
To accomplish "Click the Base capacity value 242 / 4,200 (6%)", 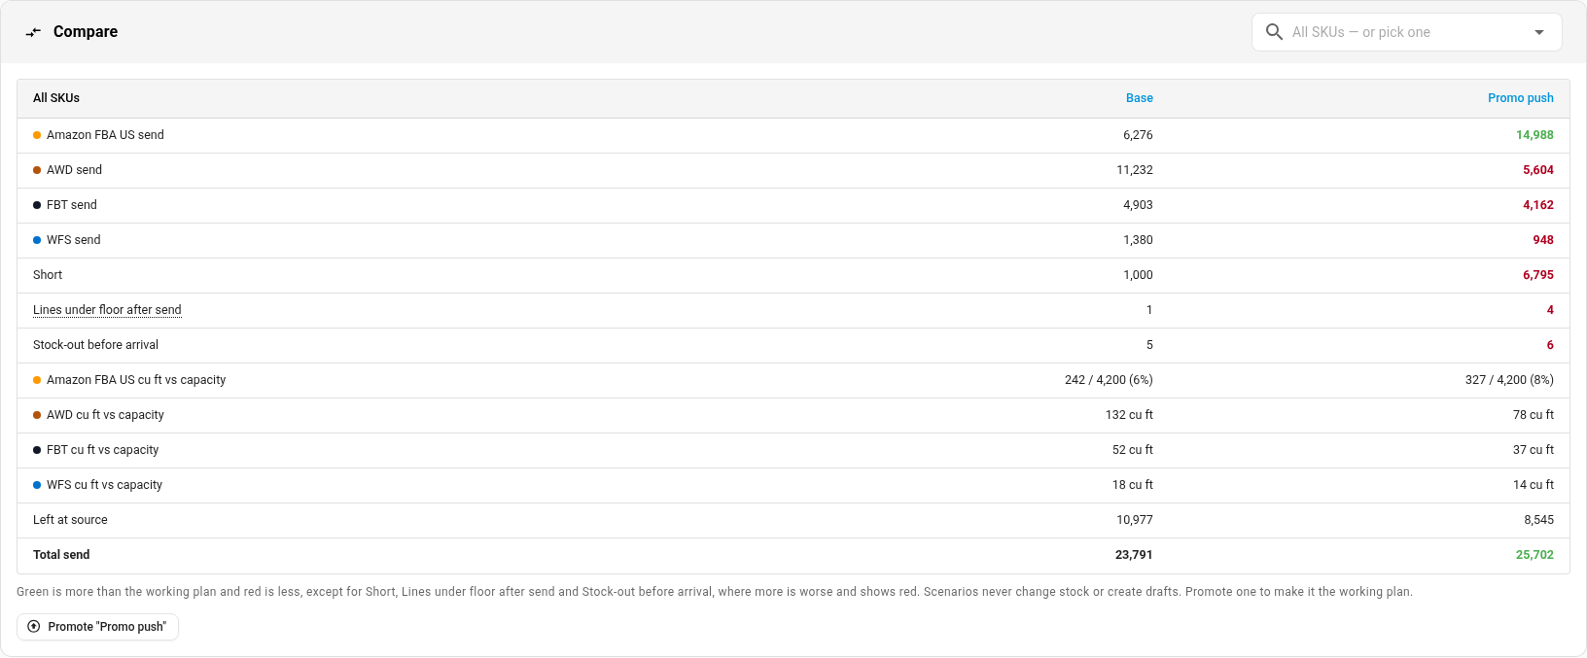I will click(1109, 380).
